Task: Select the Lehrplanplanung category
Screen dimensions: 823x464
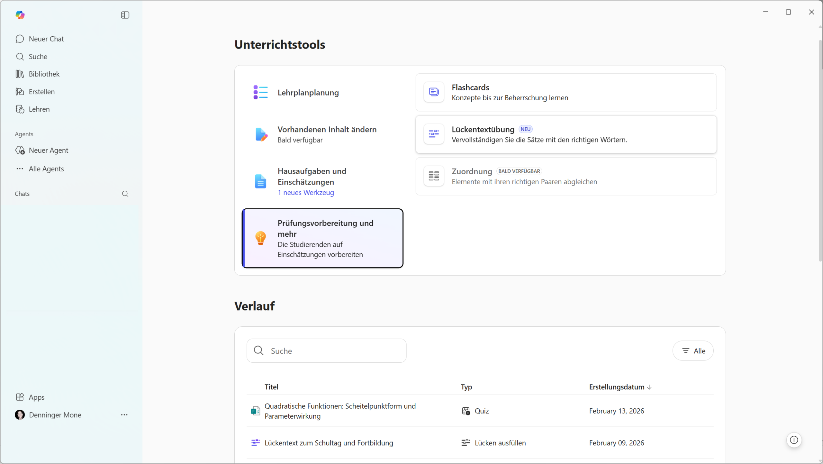Action: tap(308, 93)
